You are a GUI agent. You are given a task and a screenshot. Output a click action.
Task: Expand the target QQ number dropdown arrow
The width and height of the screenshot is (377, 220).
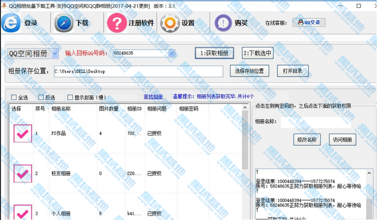pos(172,53)
